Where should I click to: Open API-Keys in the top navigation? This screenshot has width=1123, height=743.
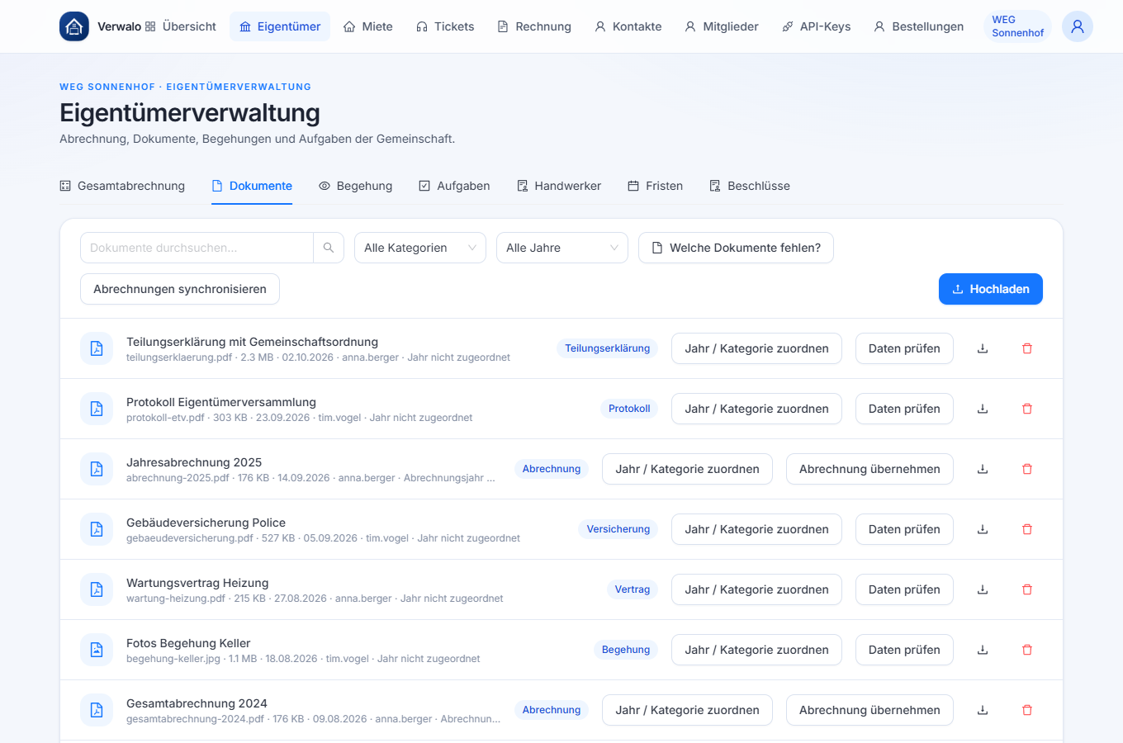pyautogui.click(x=817, y=26)
